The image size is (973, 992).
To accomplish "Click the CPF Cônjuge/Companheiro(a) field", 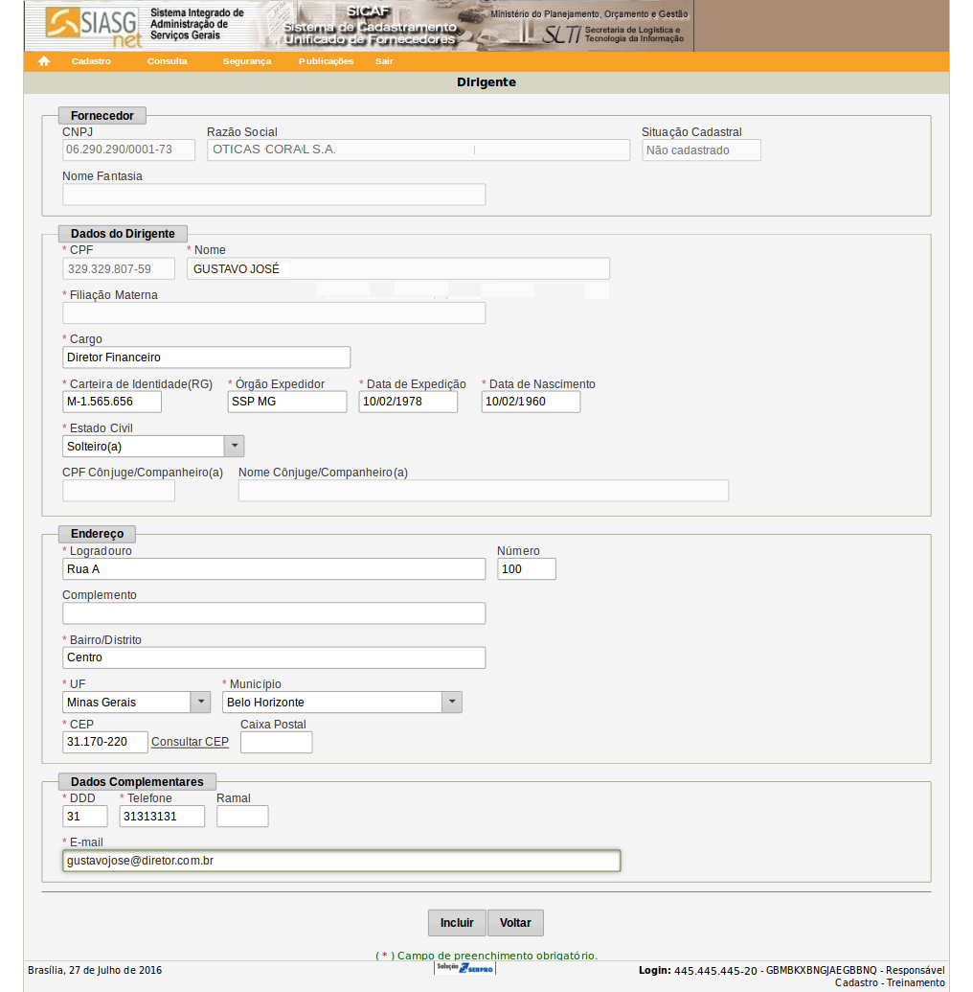I will tap(119, 491).
